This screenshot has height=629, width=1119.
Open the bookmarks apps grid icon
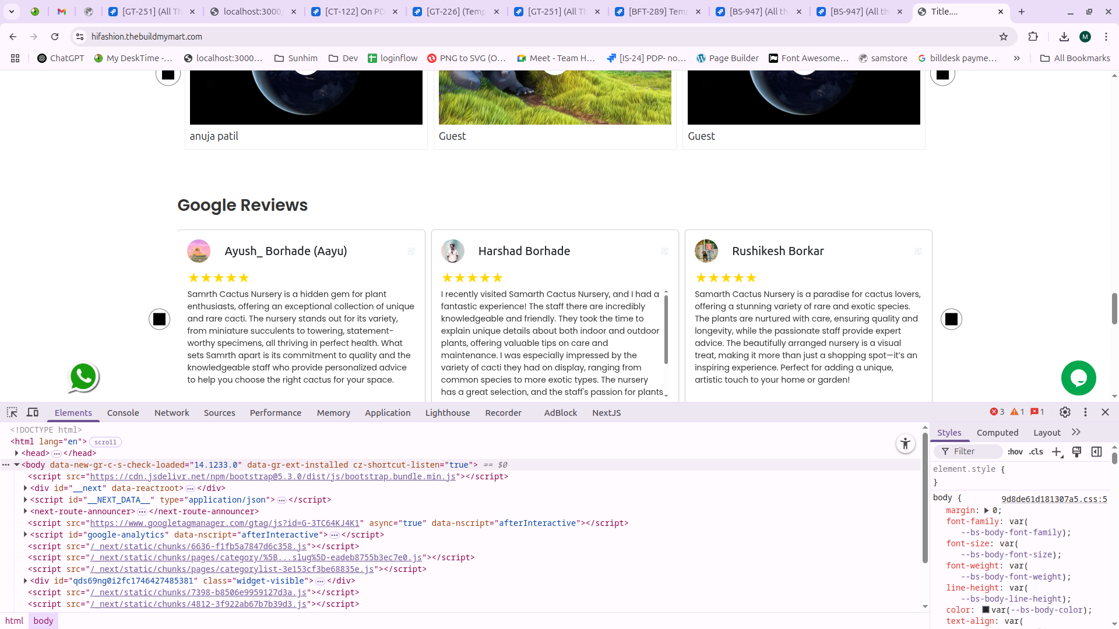pyautogui.click(x=15, y=58)
